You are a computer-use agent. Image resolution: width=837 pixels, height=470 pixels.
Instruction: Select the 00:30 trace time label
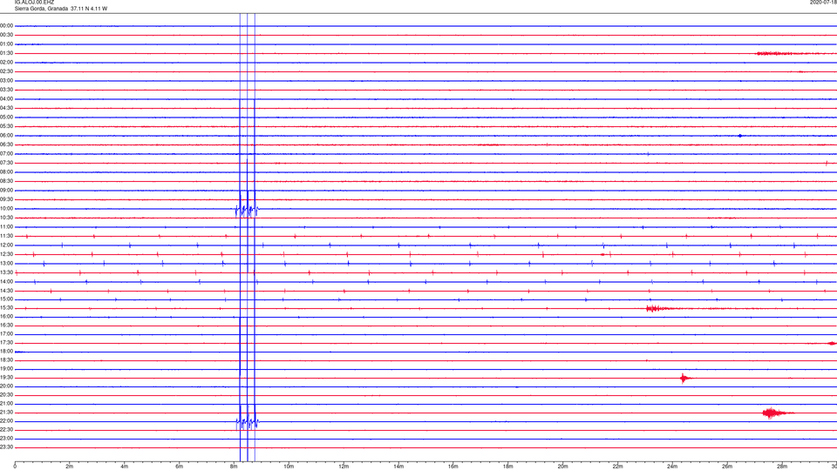[6, 35]
